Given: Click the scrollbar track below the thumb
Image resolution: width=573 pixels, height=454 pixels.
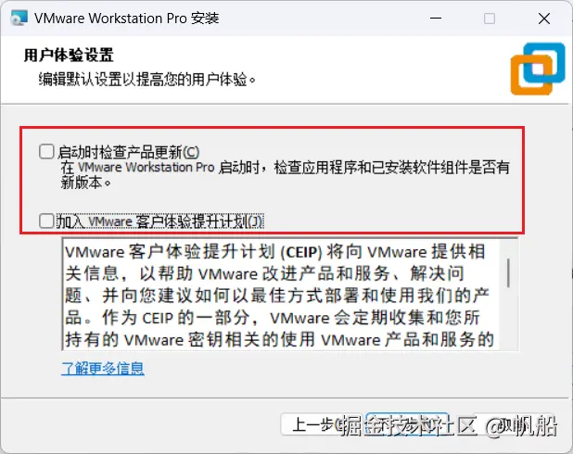Looking at the screenshot, I should [508, 318].
